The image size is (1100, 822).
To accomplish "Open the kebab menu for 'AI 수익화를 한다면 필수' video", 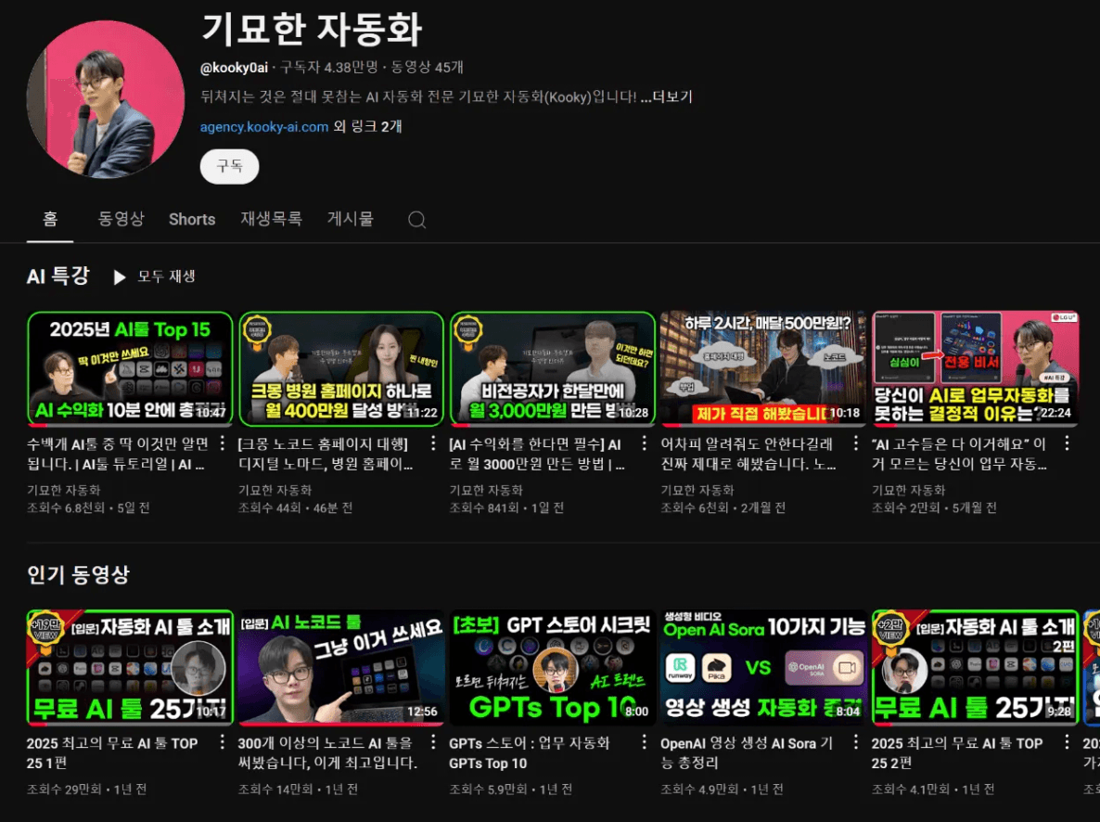I will coord(644,443).
